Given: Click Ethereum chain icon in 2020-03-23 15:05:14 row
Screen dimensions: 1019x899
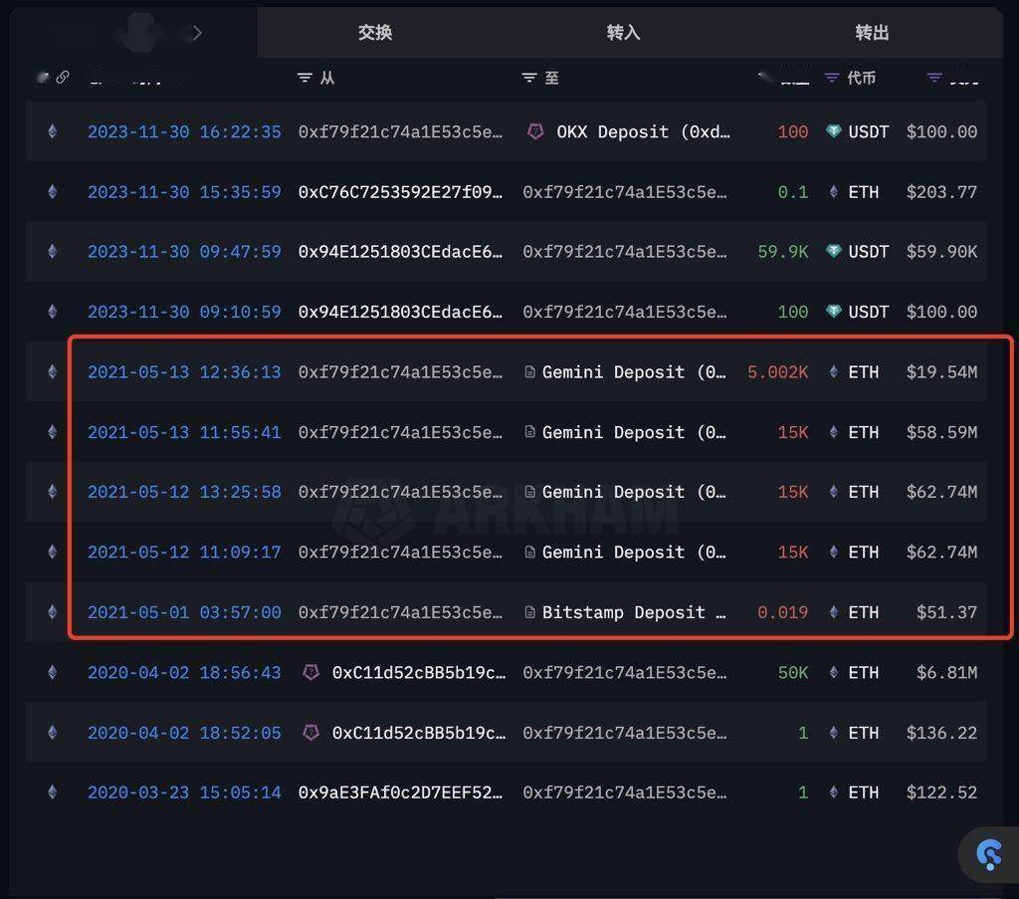Looking at the screenshot, I should click(x=53, y=792).
